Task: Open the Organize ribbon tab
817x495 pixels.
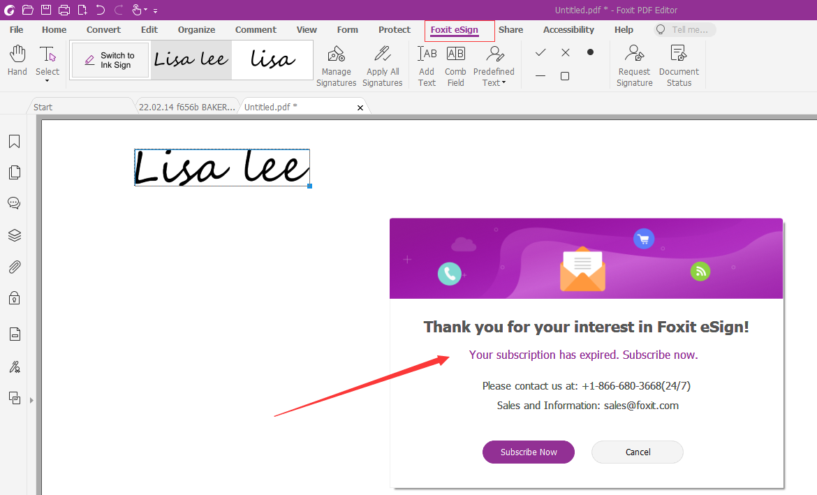Action: click(196, 30)
